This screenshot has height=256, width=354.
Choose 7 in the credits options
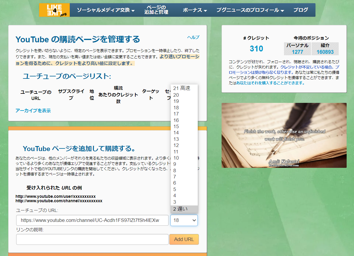(184, 177)
